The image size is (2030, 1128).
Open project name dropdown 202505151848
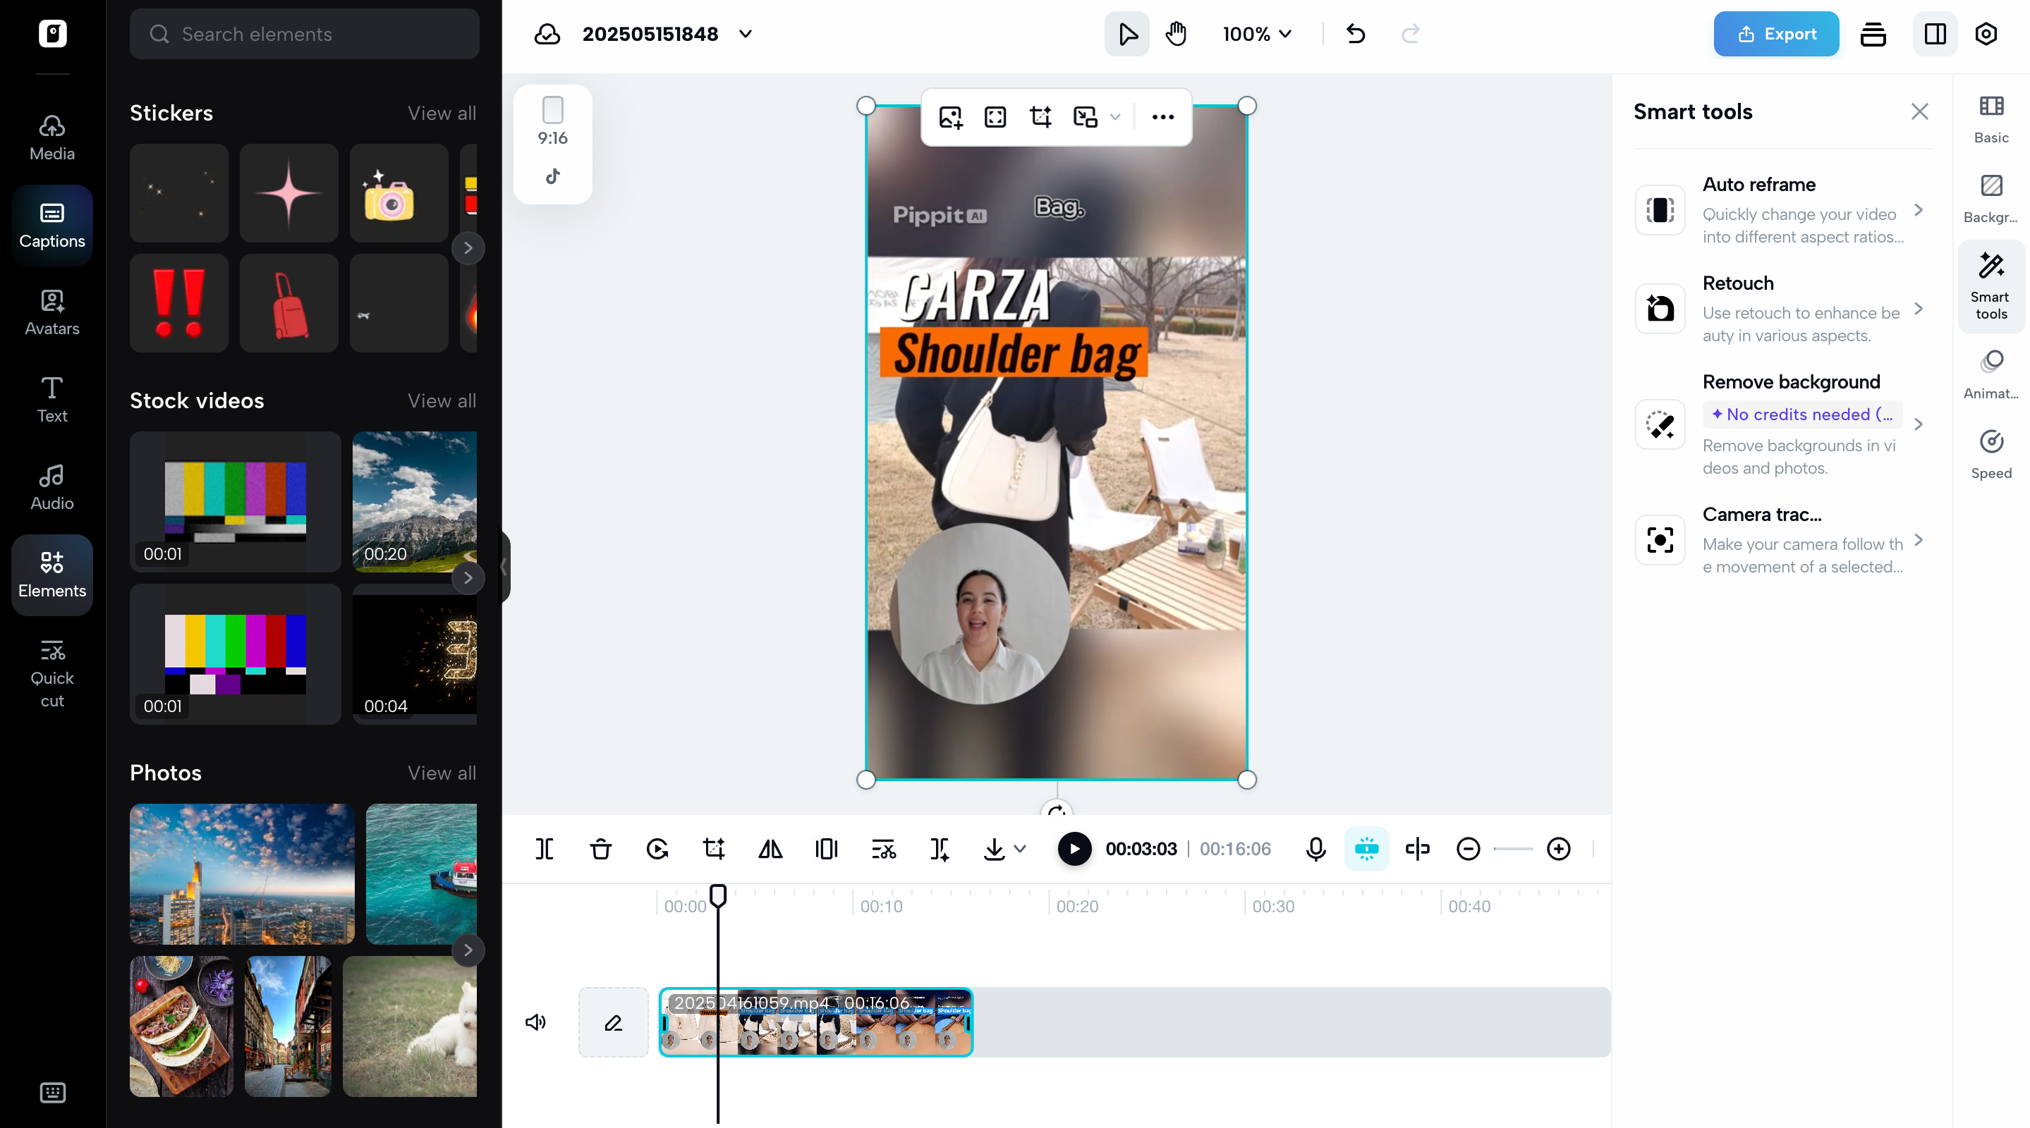746,34
